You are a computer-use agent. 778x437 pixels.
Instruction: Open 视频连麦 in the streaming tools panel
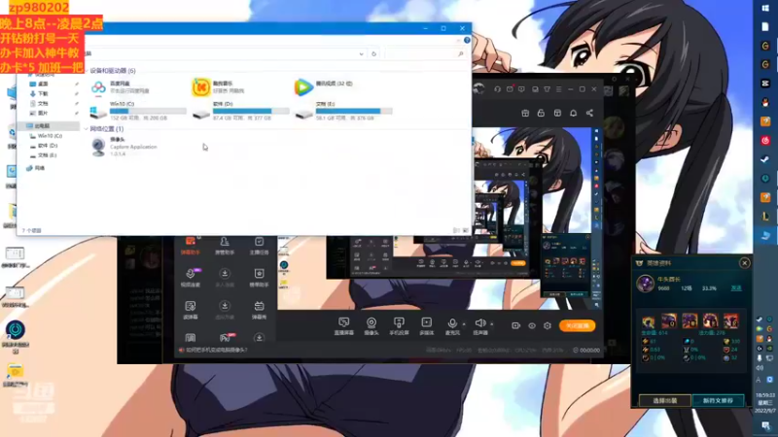(x=190, y=278)
